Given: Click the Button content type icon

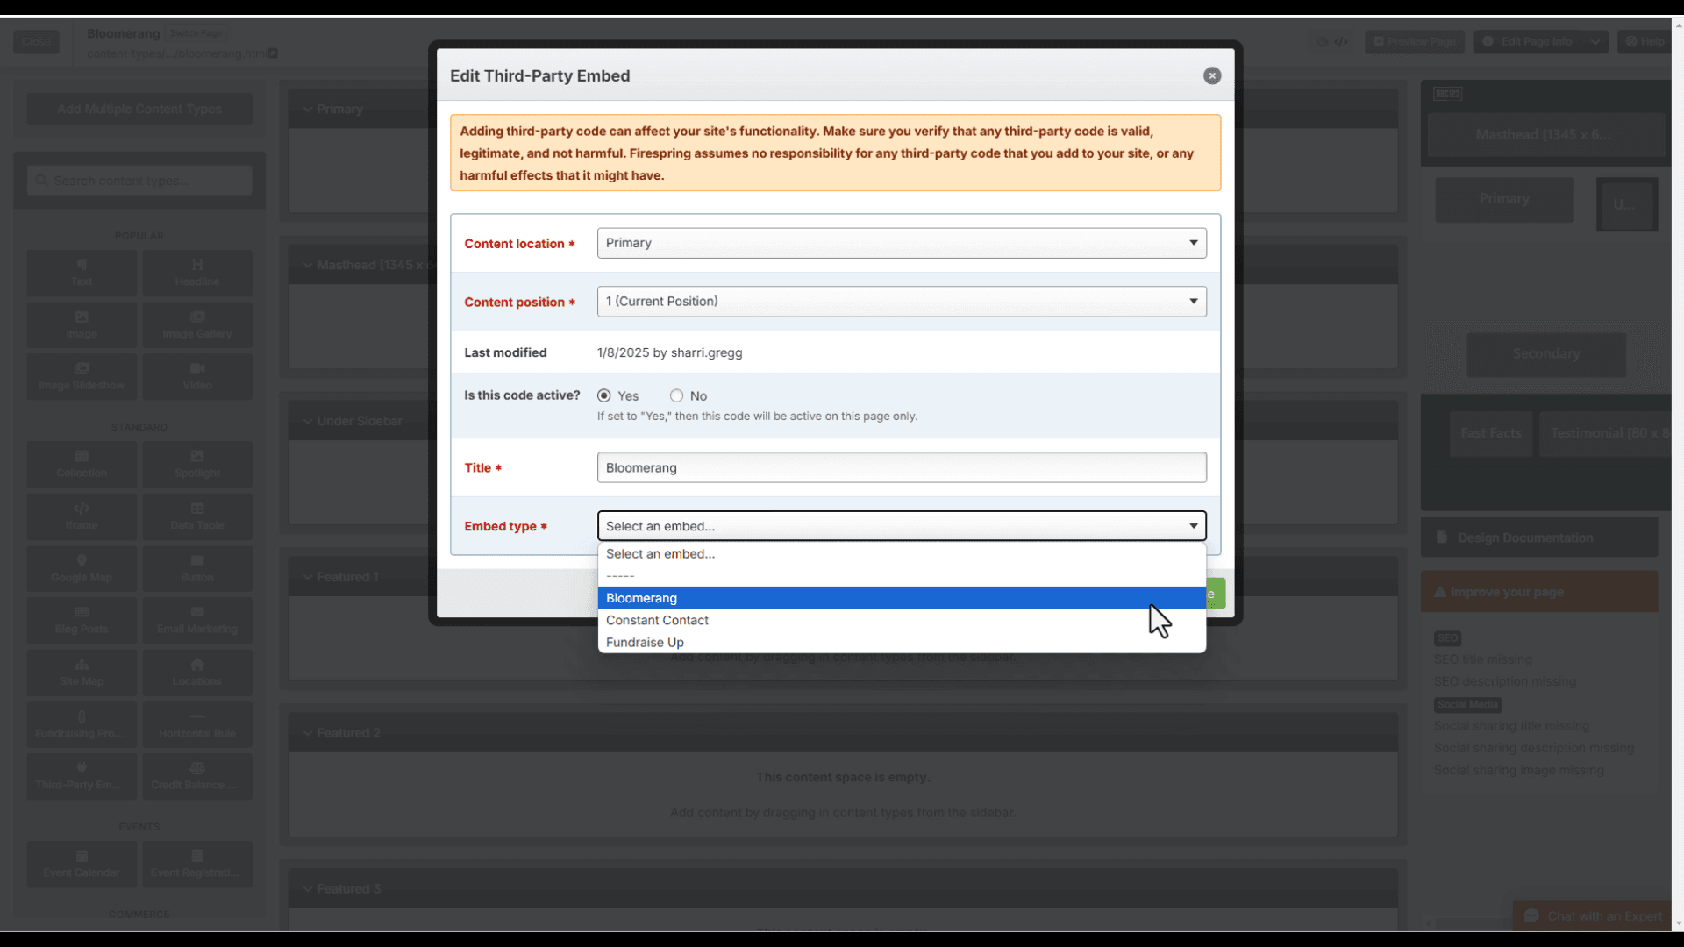Looking at the screenshot, I should pyautogui.click(x=197, y=568).
